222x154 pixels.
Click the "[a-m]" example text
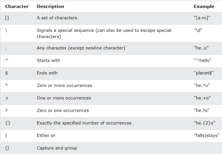[202, 18]
